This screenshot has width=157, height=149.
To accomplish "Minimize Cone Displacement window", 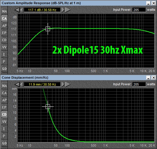I will click(x=148, y=78).
